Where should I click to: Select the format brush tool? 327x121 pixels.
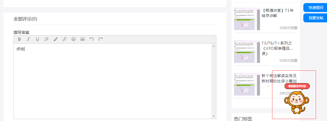coord(55,39)
